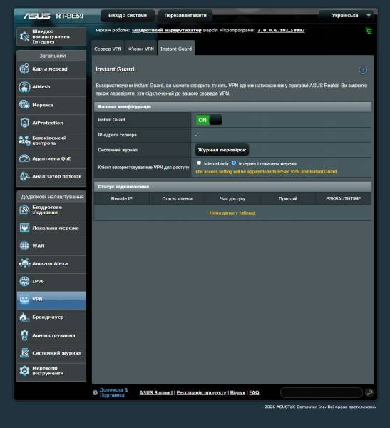
Task: Click the ASUS logo
Action: click(x=36, y=16)
